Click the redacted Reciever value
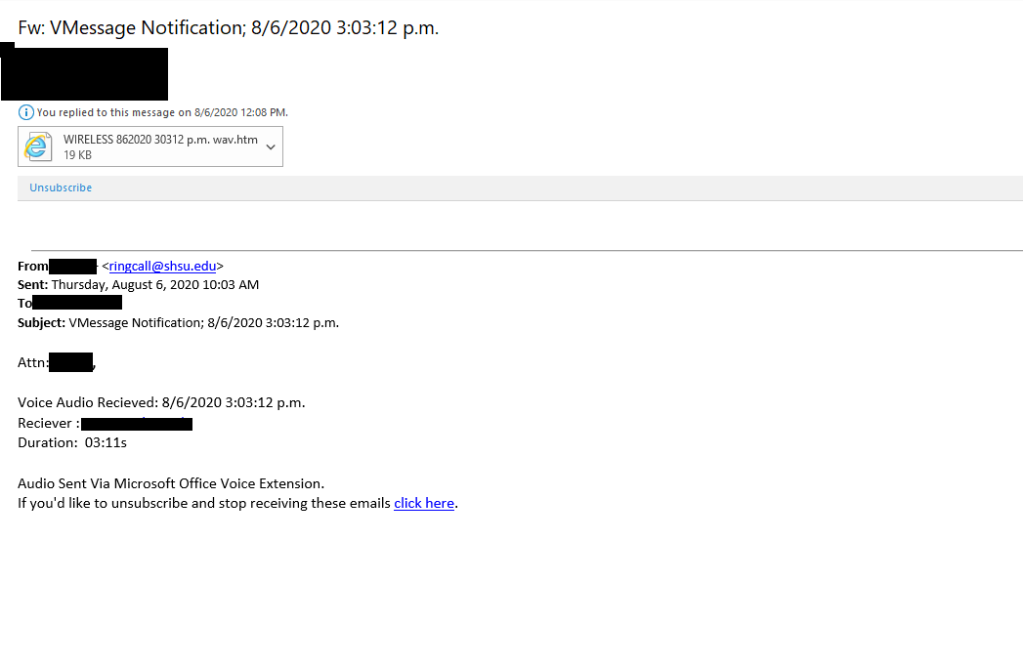1023x665 pixels. pyautogui.click(x=137, y=424)
